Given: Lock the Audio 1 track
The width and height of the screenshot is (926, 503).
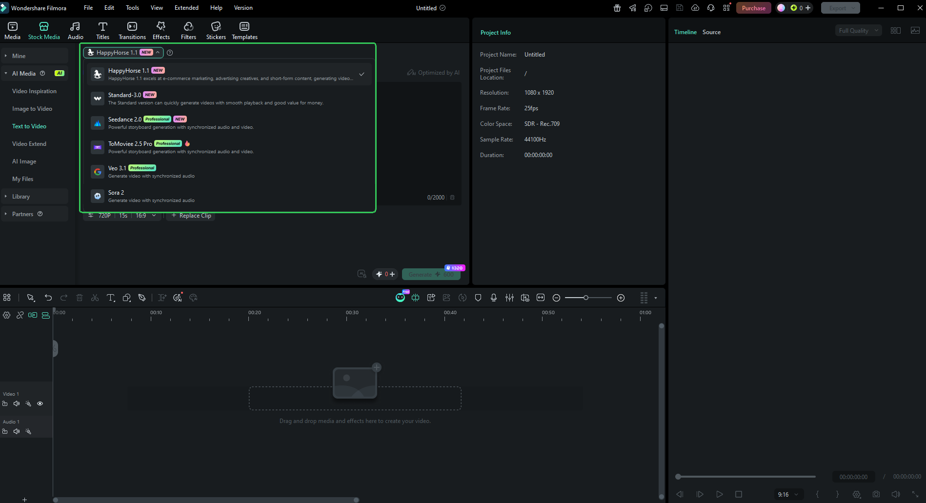Looking at the screenshot, I should 5,431.
